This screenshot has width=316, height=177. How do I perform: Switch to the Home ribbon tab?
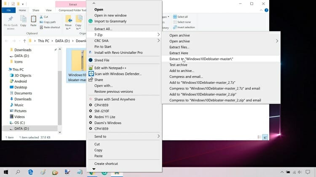tap(22, 10)
